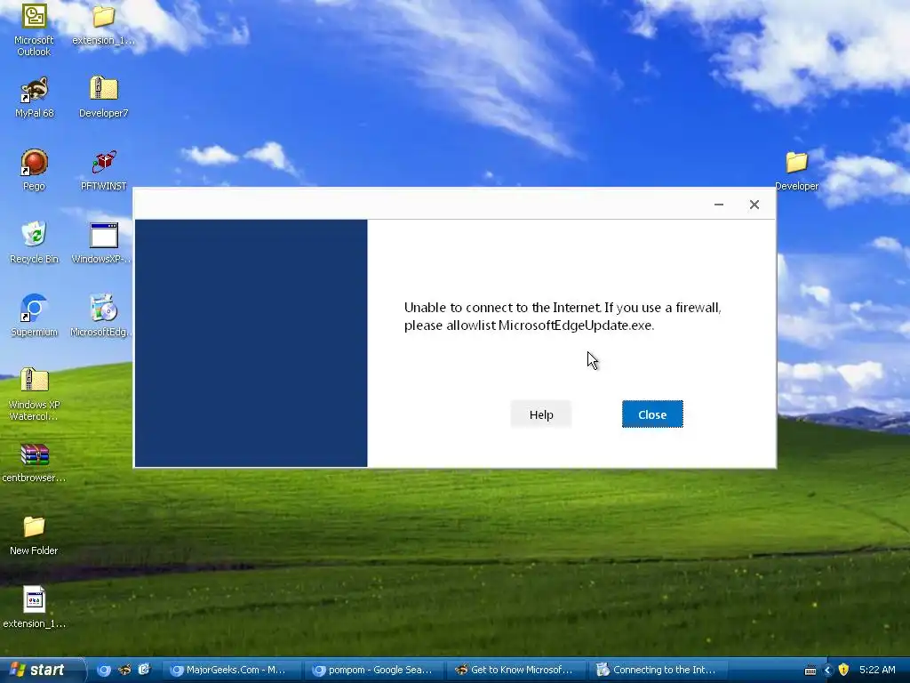
Task: Select the Developer7 zip archive icon
Action: [103, 98]
